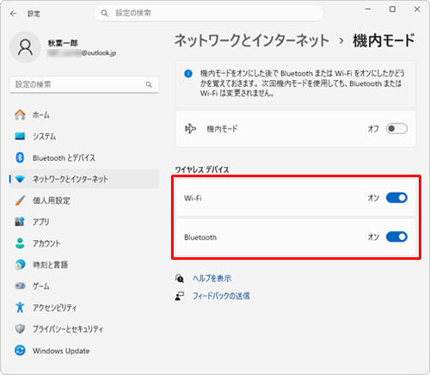The height and width of the screenshot is (375, 430).
Task: Click the back arrow icon
Action: coord(13,13)
